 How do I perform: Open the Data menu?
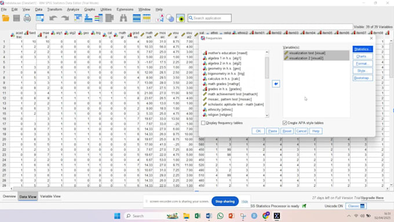(x=38, y=9)
